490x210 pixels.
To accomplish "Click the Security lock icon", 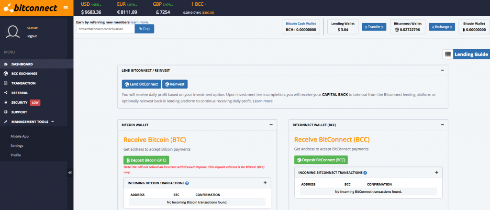I will 6,102.
